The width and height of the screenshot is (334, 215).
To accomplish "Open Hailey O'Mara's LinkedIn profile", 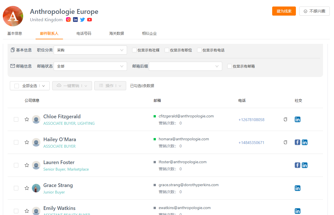I will [x=305, y=142].
